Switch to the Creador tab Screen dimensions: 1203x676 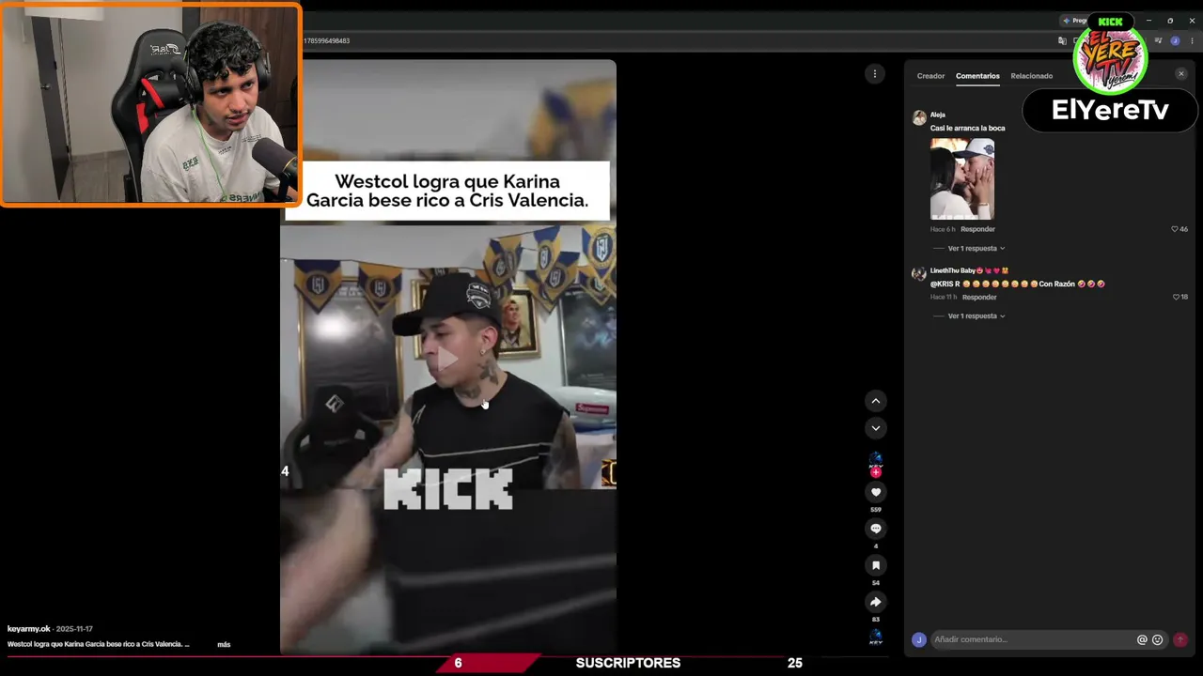coord(930,76)
